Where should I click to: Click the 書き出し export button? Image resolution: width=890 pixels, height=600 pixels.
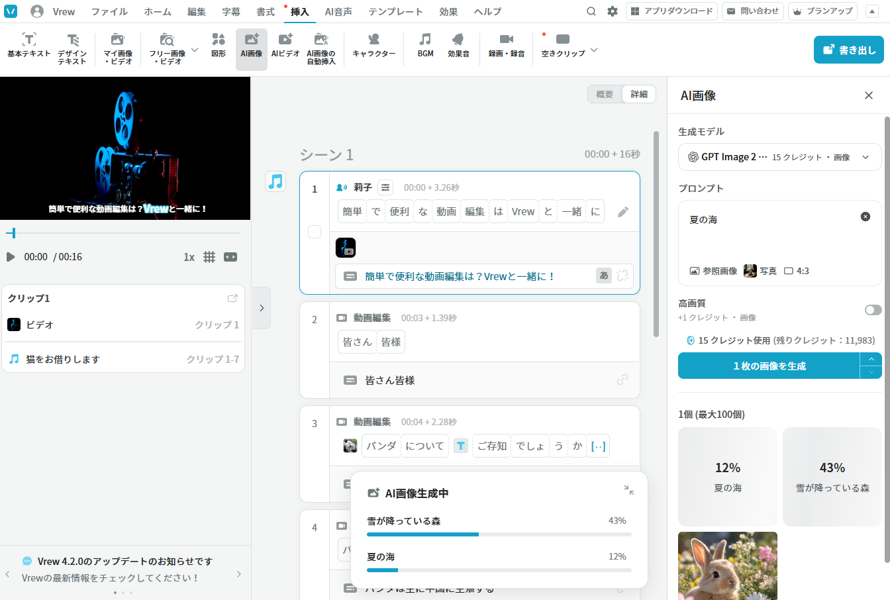[x=849, y=50]
